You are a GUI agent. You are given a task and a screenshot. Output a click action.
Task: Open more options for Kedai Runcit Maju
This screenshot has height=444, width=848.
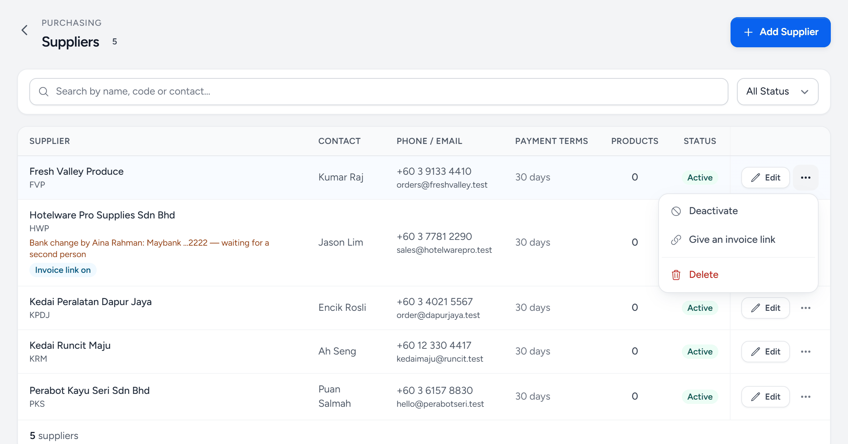[x=805, y=352]
